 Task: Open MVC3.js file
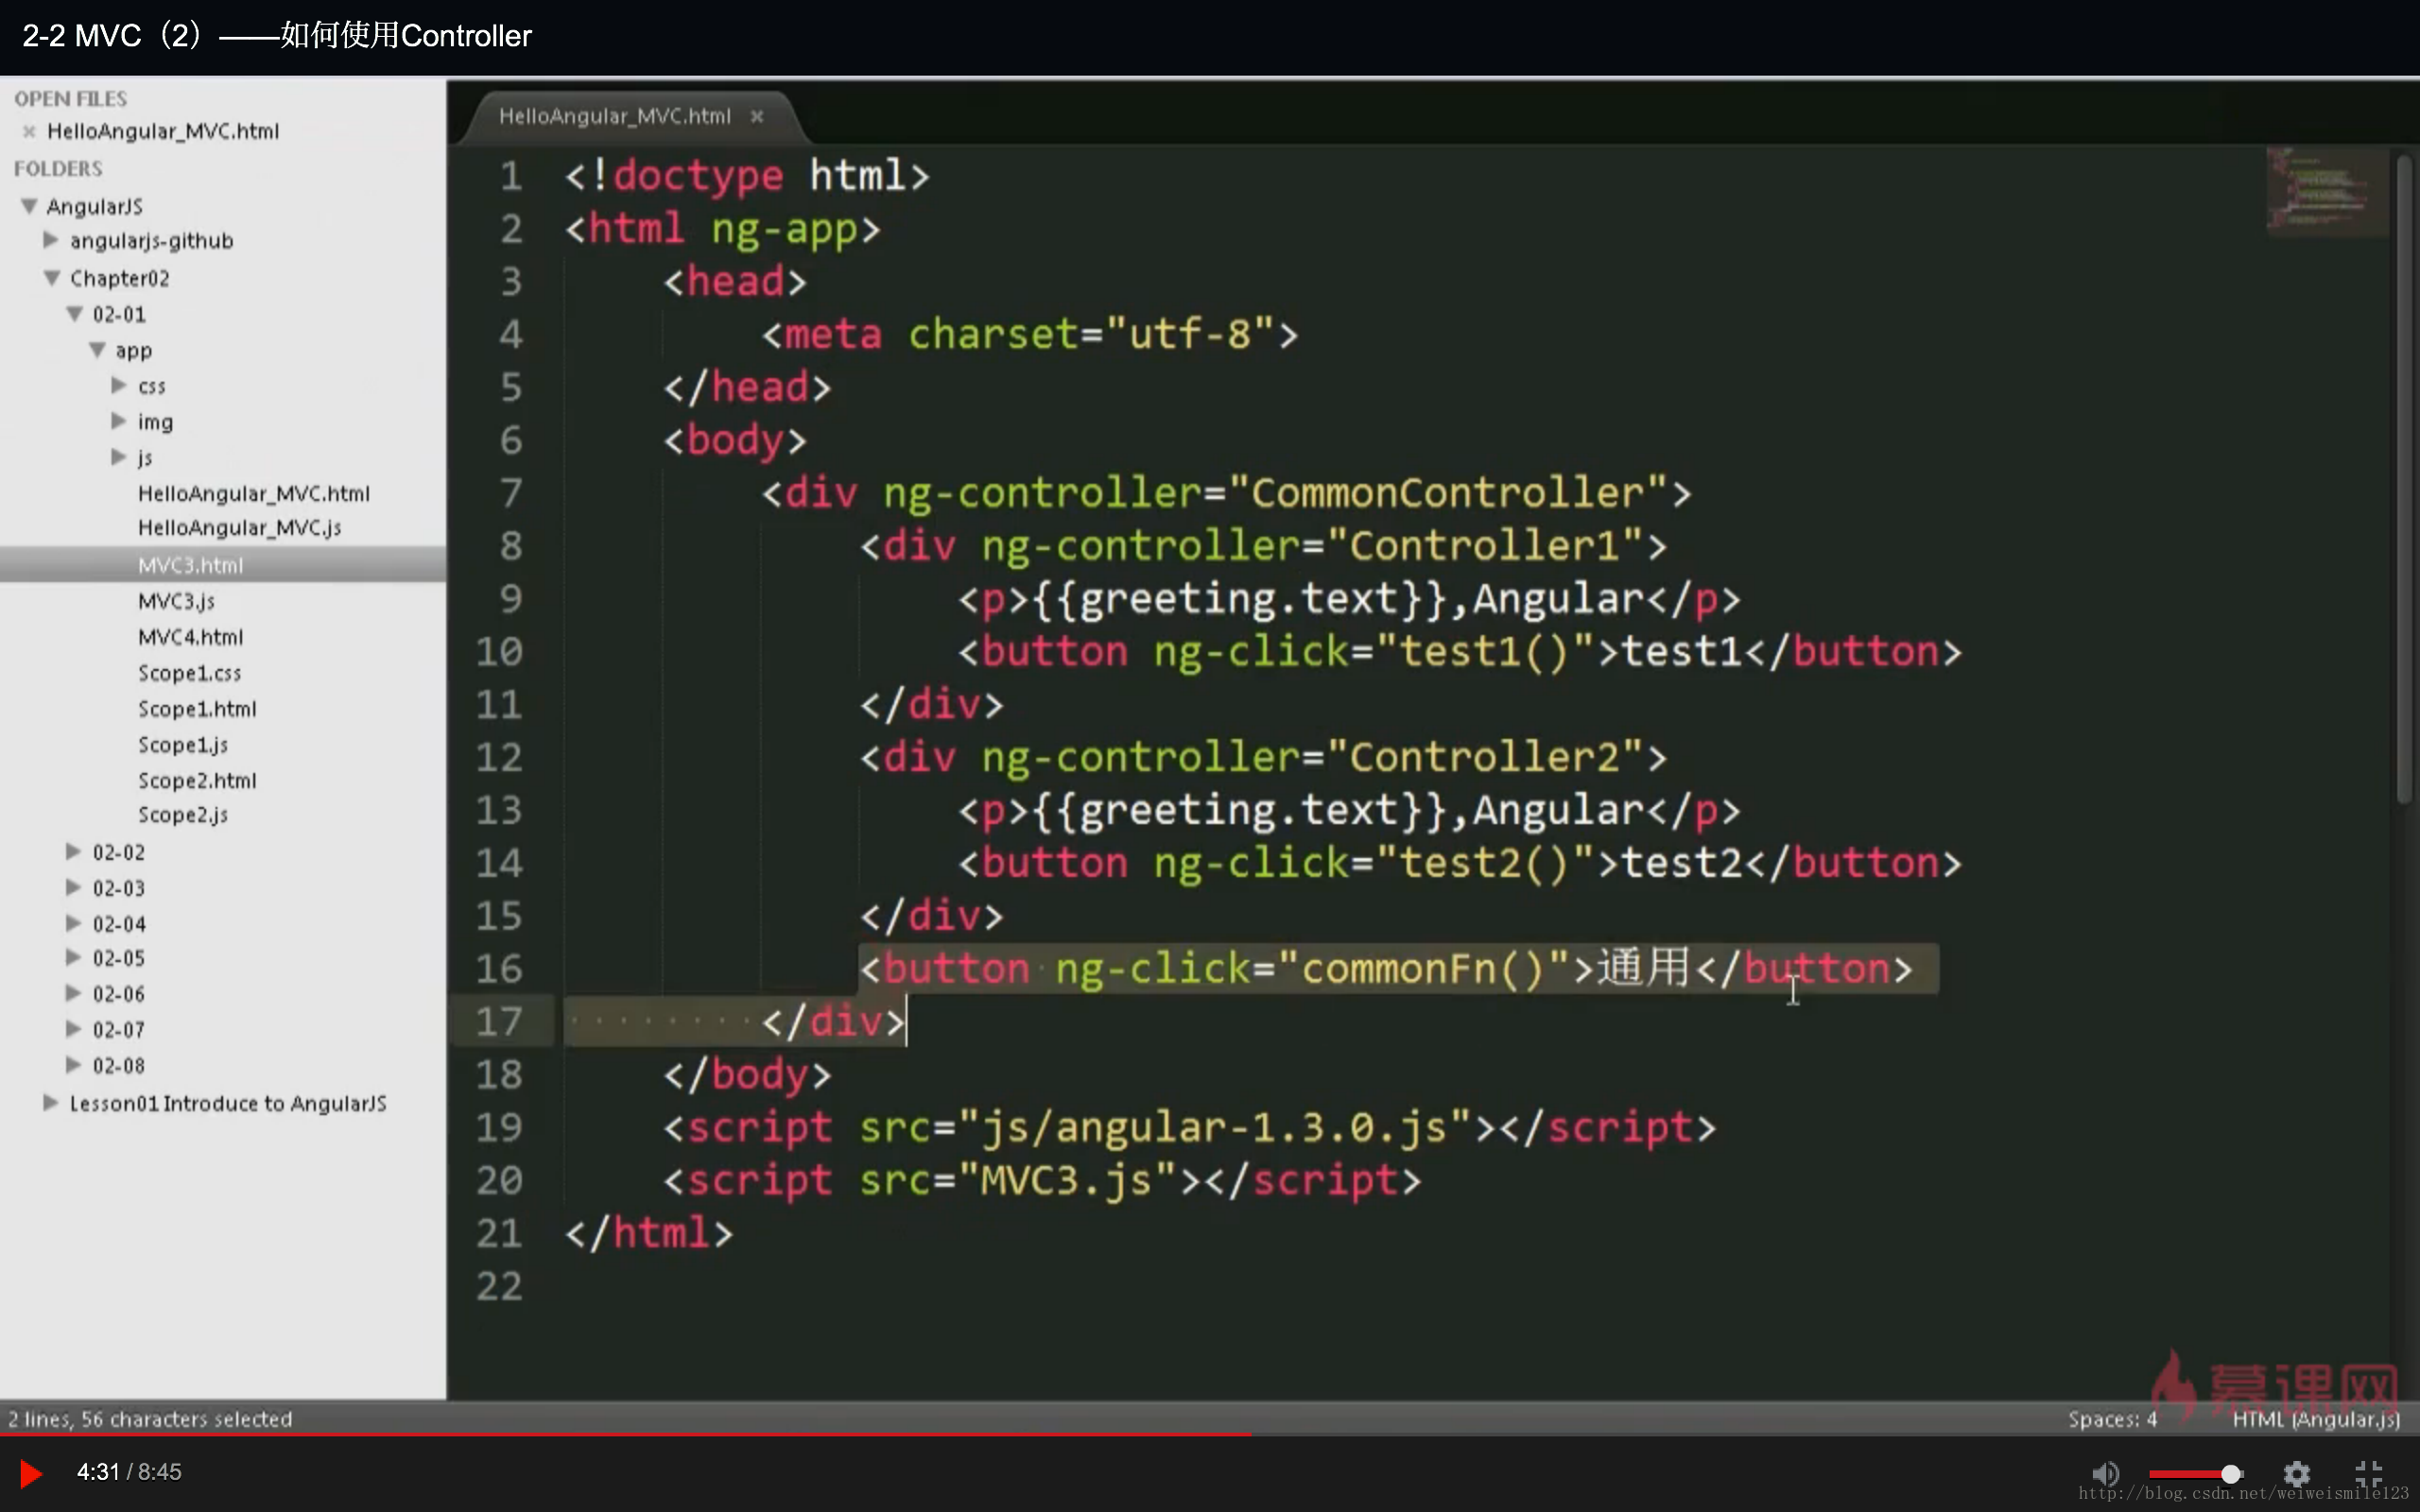click(x=176, y=601)
